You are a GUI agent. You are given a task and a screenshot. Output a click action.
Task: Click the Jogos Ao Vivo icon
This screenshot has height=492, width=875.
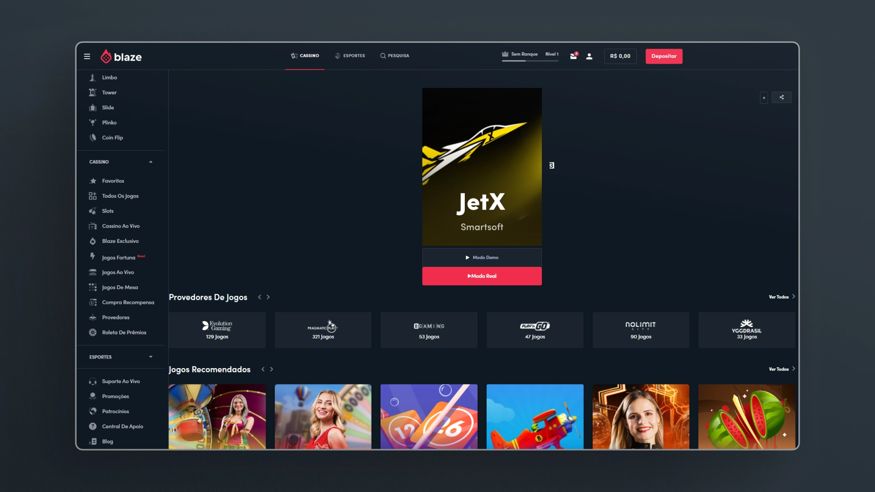[93, 272]
